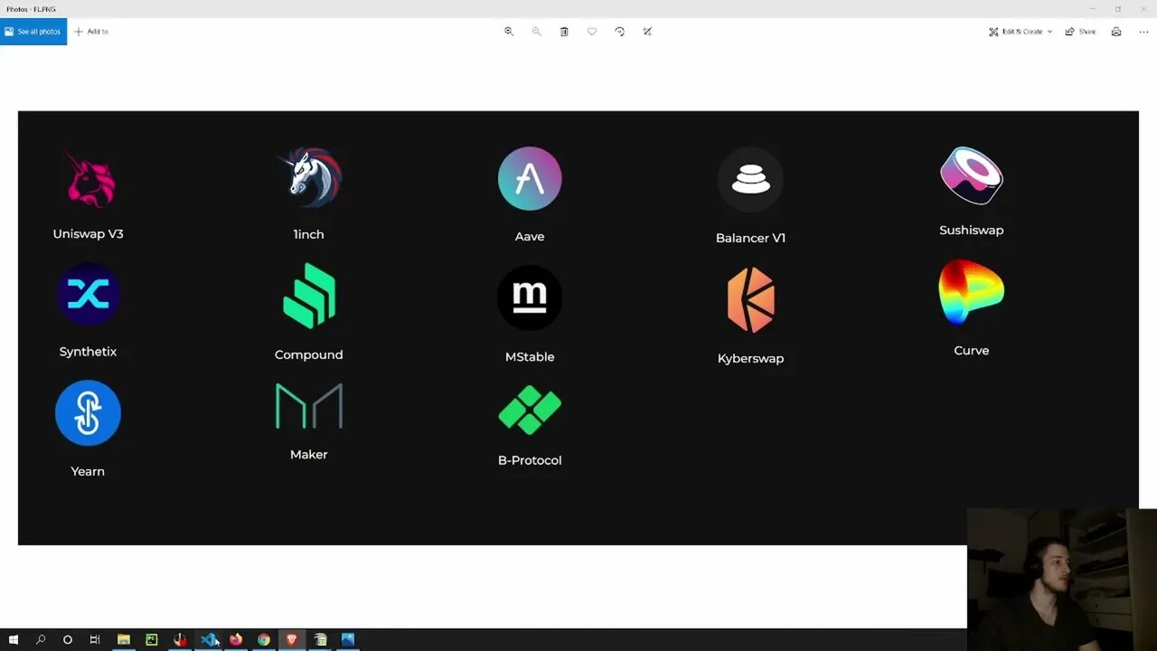Click the Maker logo

click(x=309, y=406)
